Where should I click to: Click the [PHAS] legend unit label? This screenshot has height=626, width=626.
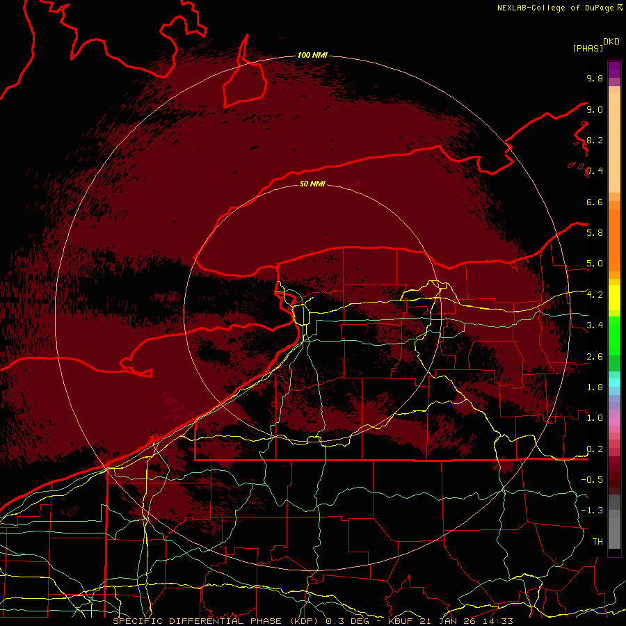[588, 48]
